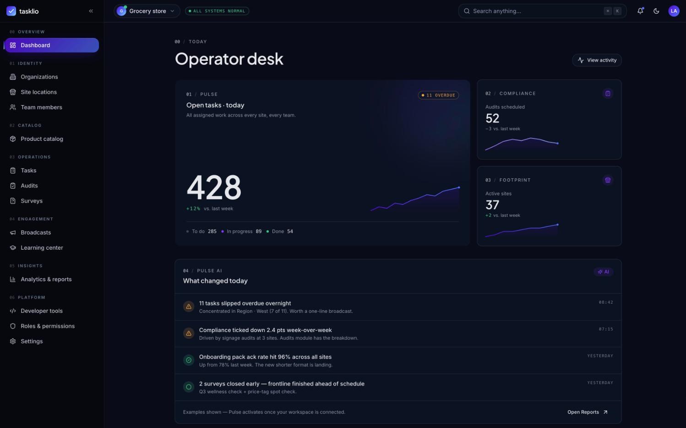Navigate to Site locations
This screenshot has height=428, width=686.
click(x=51, y=92)
